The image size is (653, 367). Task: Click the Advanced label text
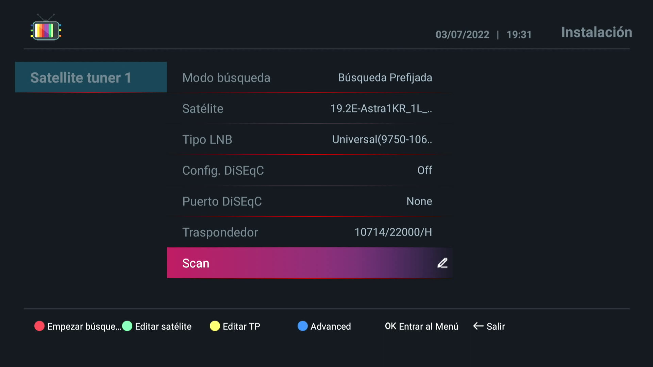point(330,327)
